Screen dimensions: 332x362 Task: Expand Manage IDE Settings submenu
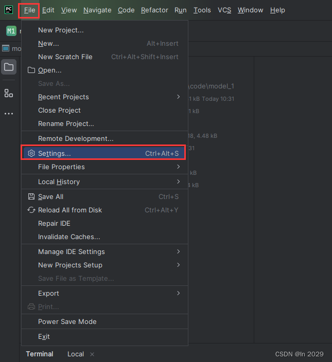pos(104,252)
